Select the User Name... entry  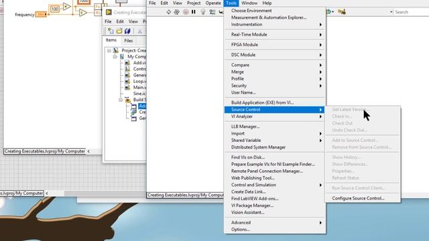[x=243, y=92]
